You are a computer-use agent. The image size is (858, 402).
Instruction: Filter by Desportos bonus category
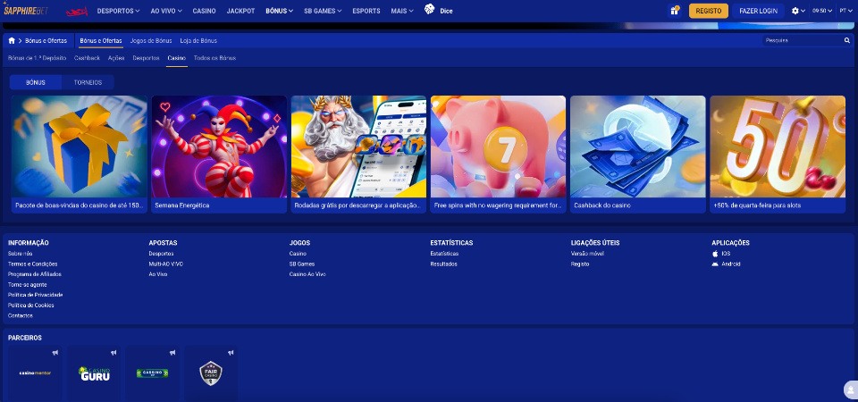pos(146,58)
